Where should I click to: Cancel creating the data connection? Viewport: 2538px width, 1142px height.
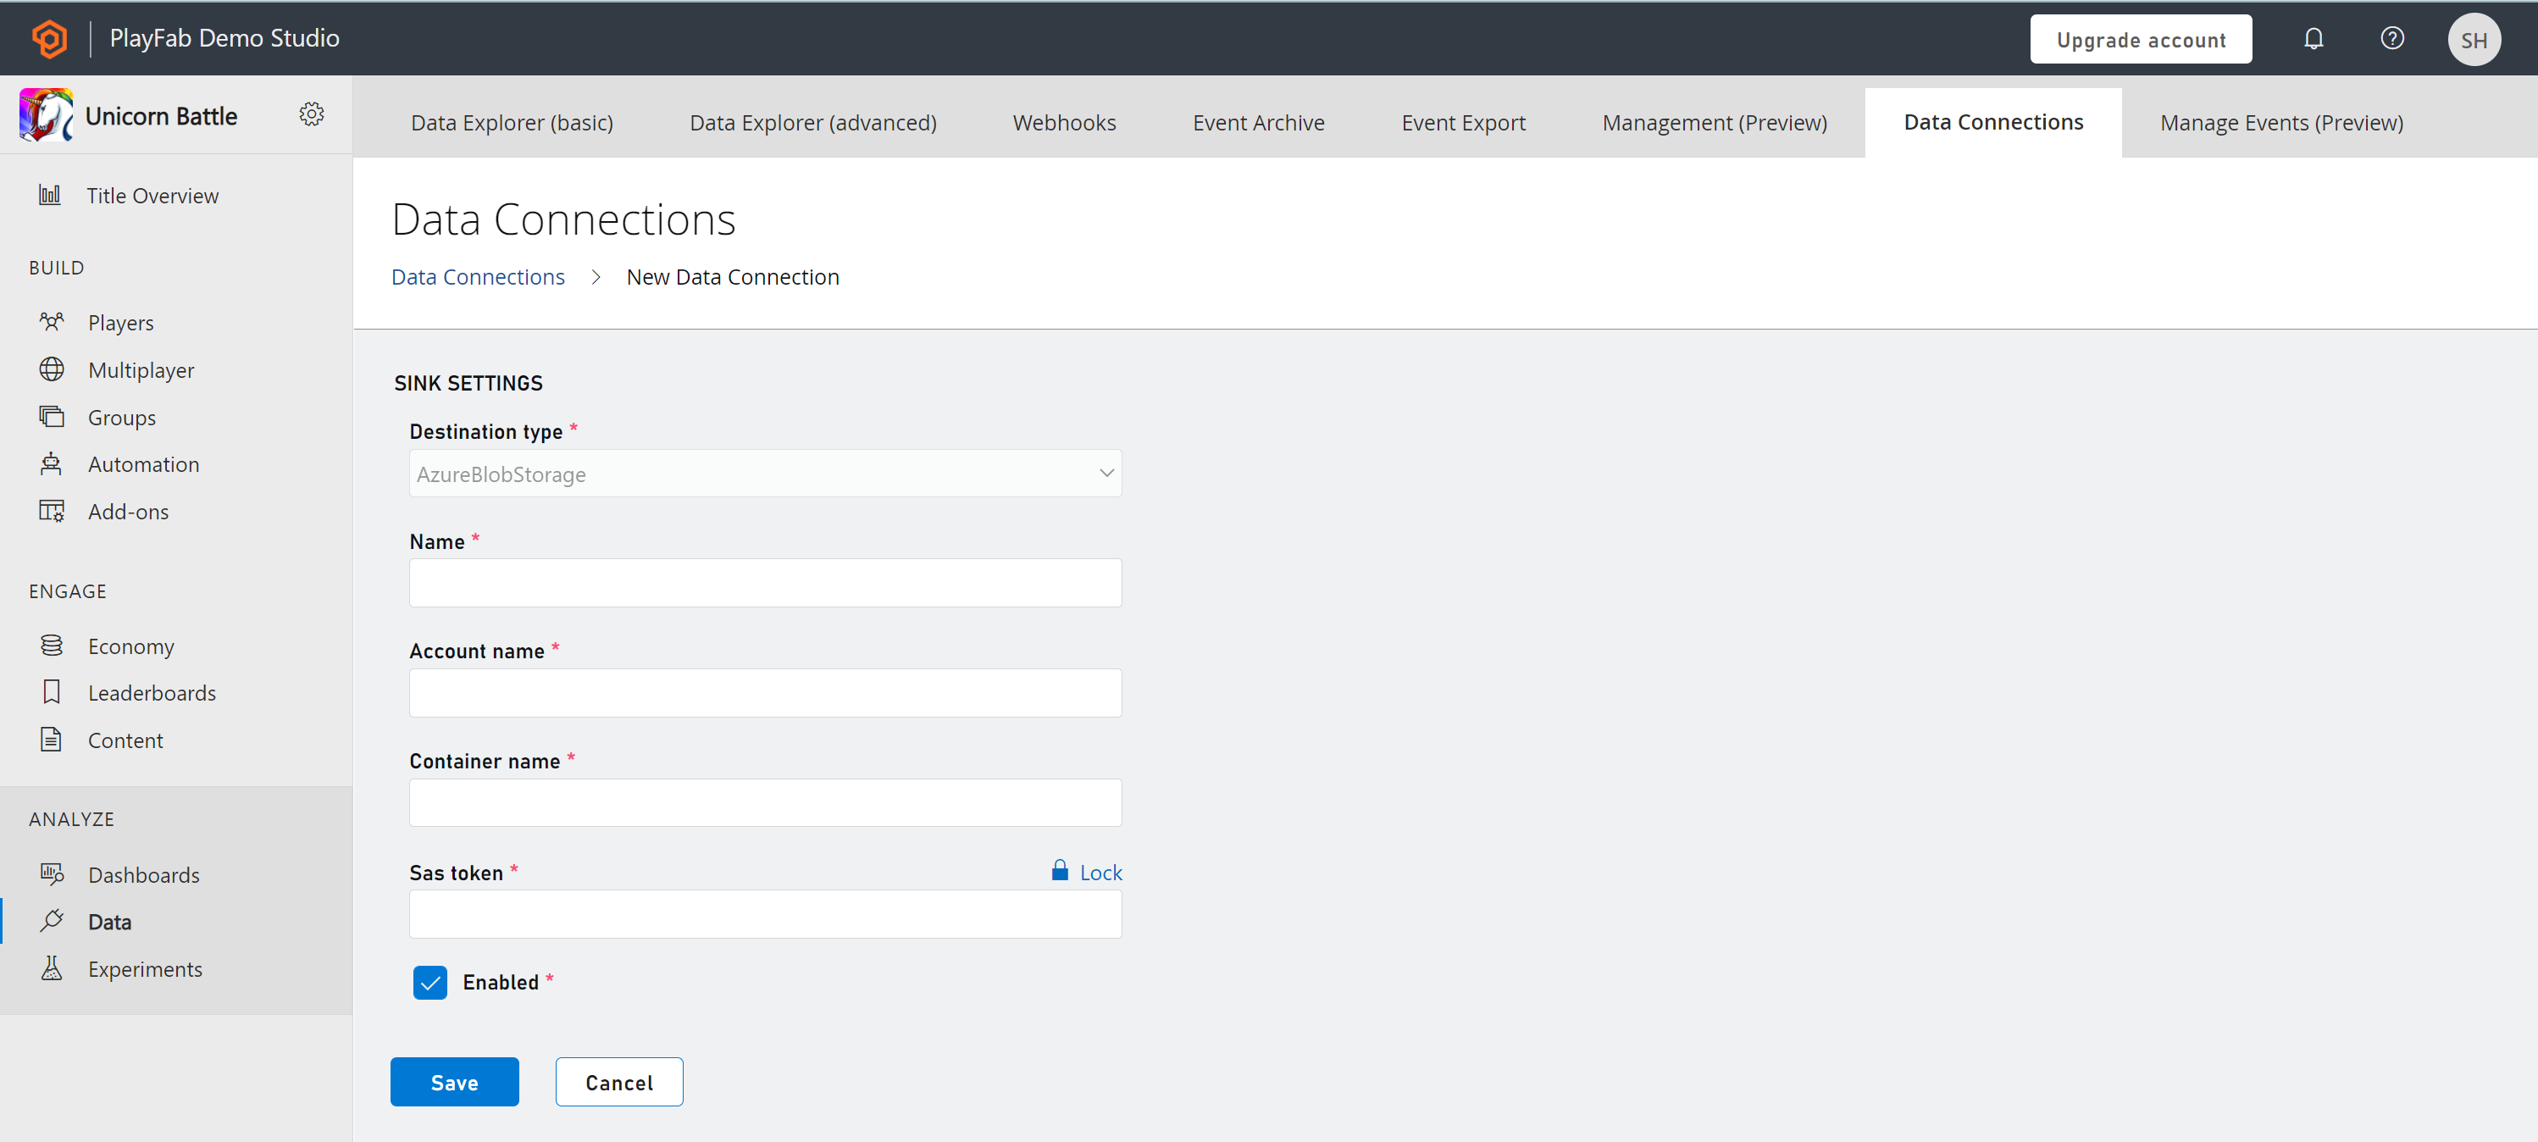[x=618, y=1081]
